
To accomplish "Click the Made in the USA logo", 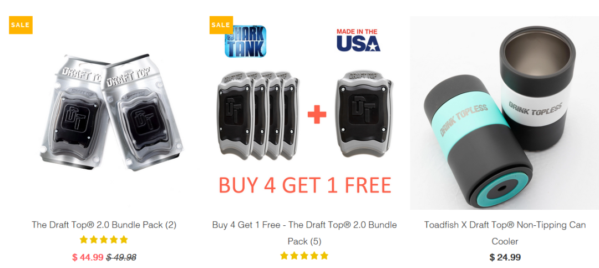I will 358,40.
